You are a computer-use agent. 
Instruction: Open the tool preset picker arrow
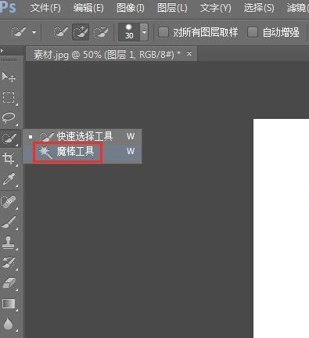[34, 33]
